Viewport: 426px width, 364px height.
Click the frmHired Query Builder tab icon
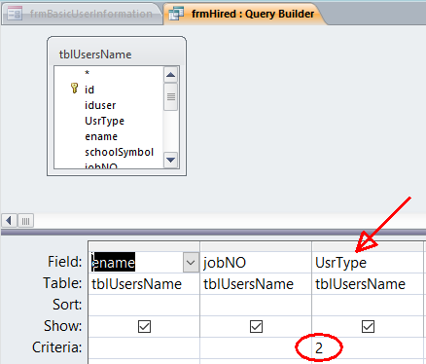click(x=176, y=14)
